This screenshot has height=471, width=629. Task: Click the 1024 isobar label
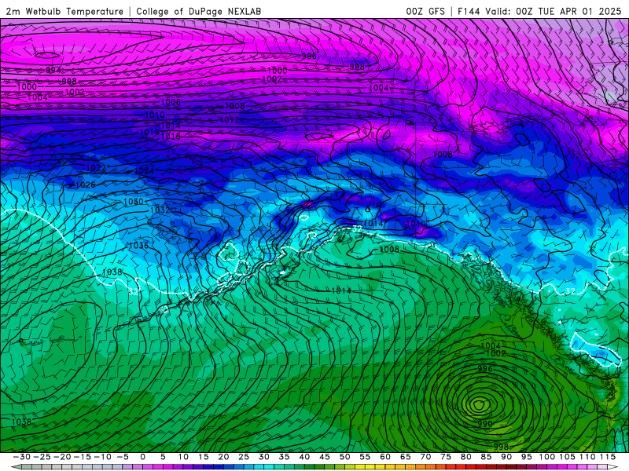click(144, 170)
